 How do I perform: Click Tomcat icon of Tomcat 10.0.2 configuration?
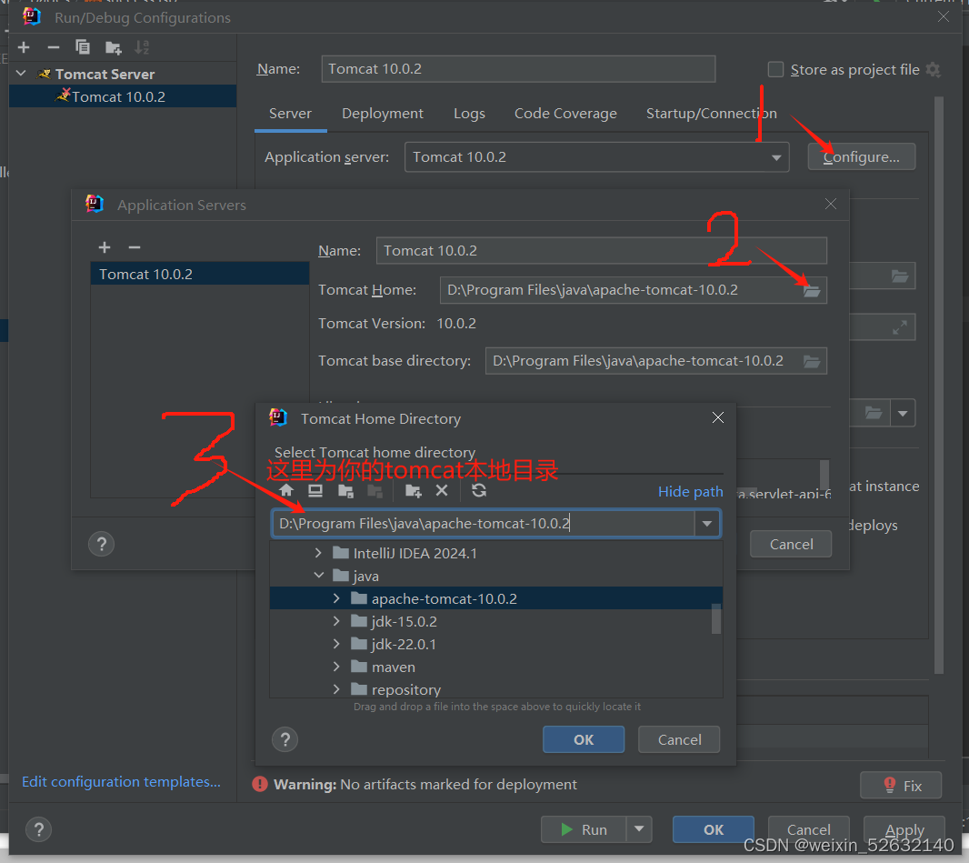pos(63,95)
